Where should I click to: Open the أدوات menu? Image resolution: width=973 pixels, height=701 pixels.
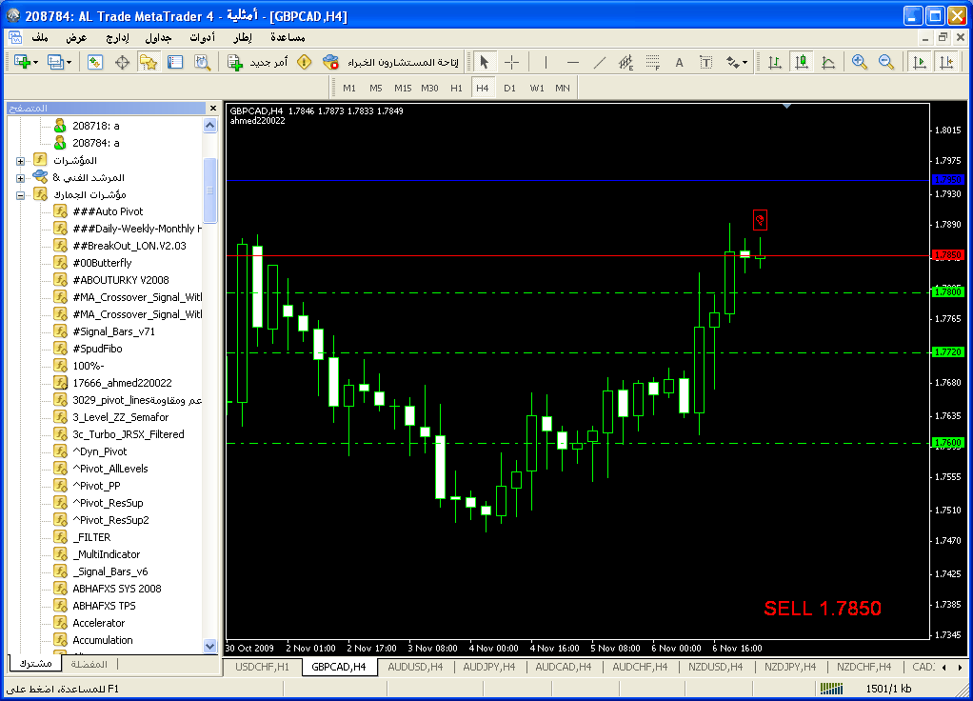(x=202, y=37)
